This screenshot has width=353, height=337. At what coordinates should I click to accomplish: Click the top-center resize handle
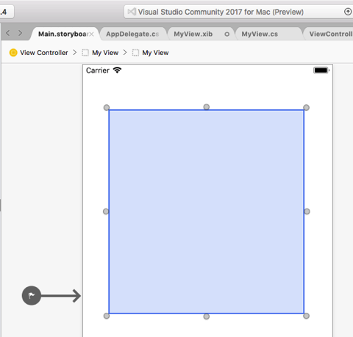pos(207,107)
